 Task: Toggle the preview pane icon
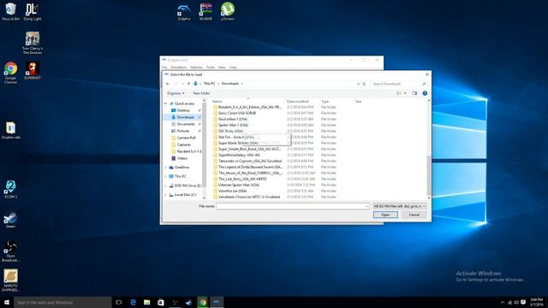[414, 93]
